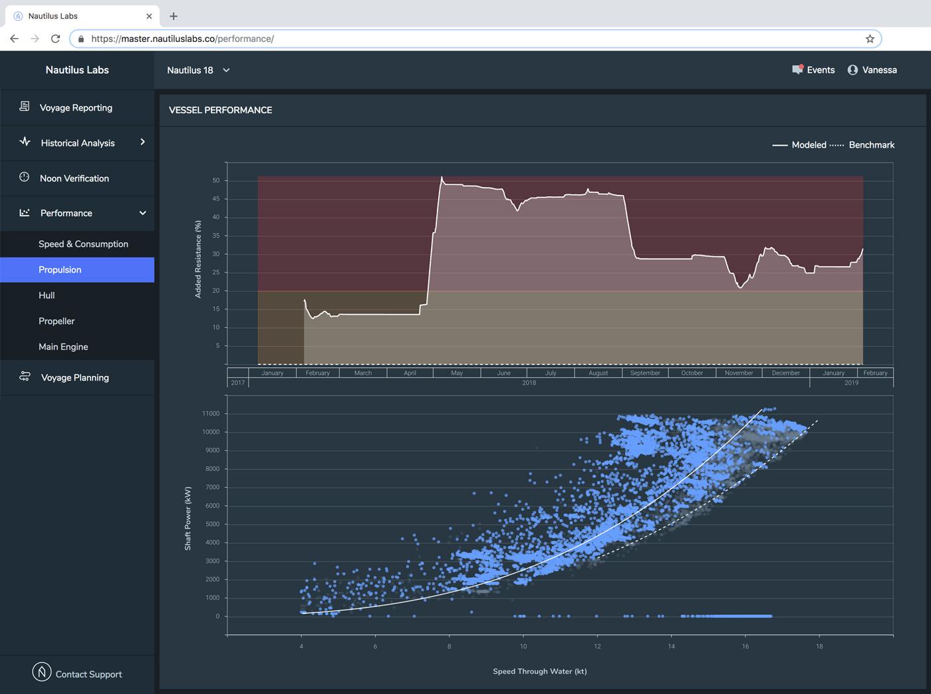Toggle the Modeled legend series
The width and height of the screenshot is (931, 694).
(799, 145)
